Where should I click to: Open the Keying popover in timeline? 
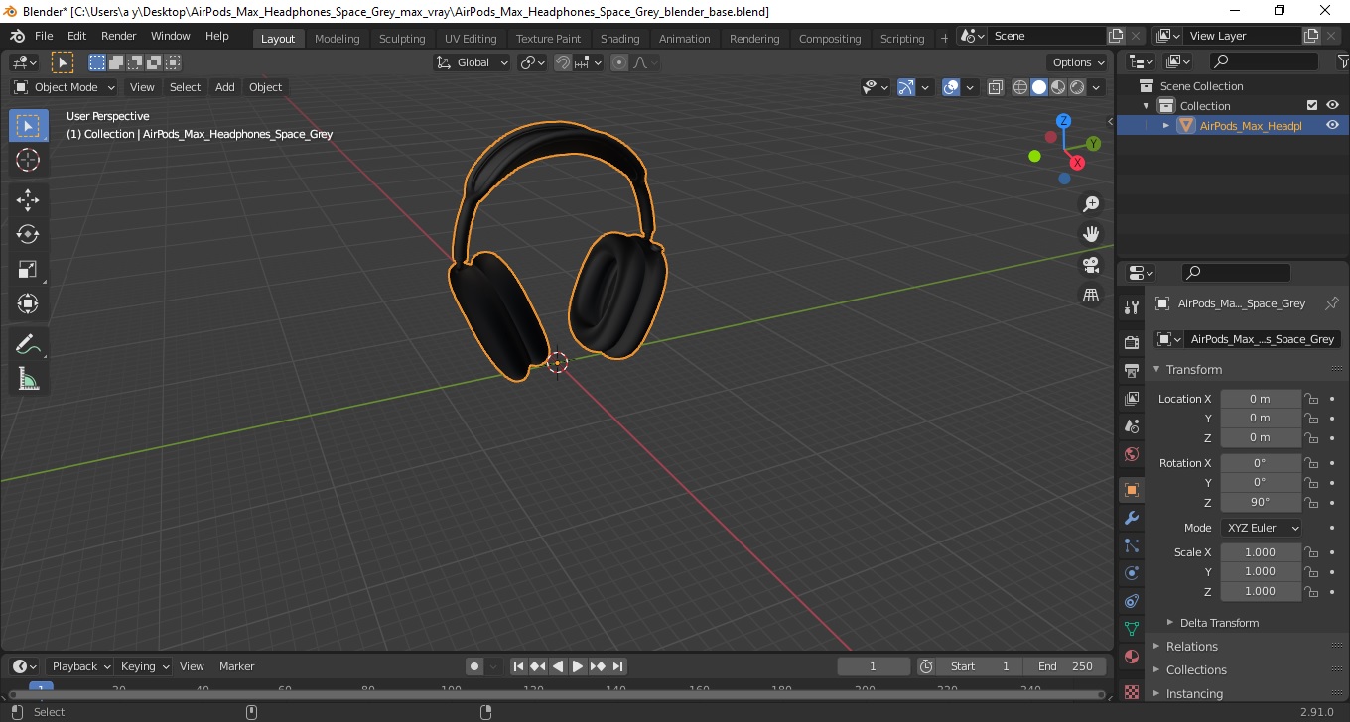click(145, 666)
